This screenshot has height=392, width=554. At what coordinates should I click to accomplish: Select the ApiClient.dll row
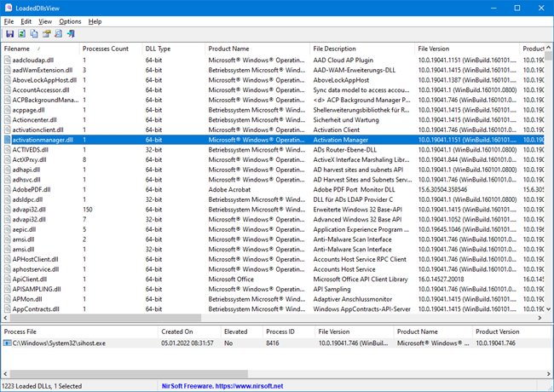coord(30,279)
